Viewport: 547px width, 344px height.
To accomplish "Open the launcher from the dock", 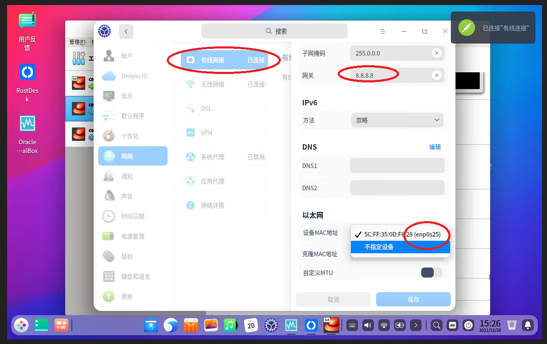I will tap(21, 325).
